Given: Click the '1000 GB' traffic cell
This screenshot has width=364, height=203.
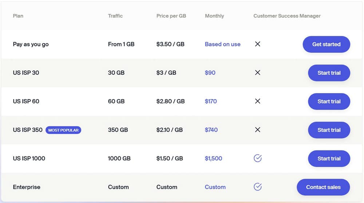Looking at the screenshot, I should (x=119, y=158).
